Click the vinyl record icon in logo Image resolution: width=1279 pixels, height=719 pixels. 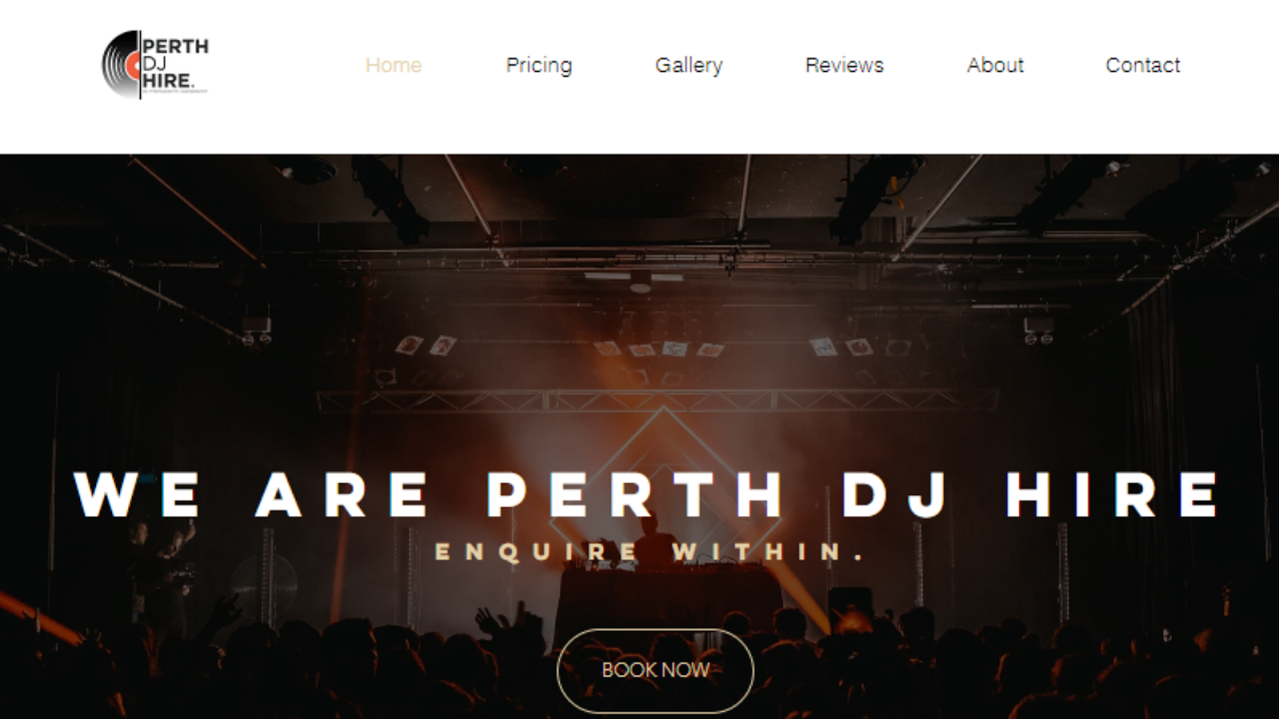click(x=121, y=65)
